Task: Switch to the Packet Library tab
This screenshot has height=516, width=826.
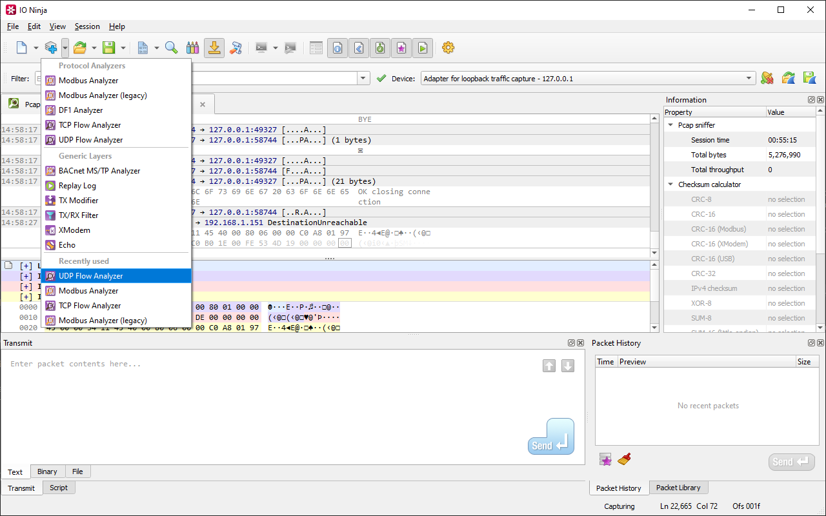Action: pos(678,488)
